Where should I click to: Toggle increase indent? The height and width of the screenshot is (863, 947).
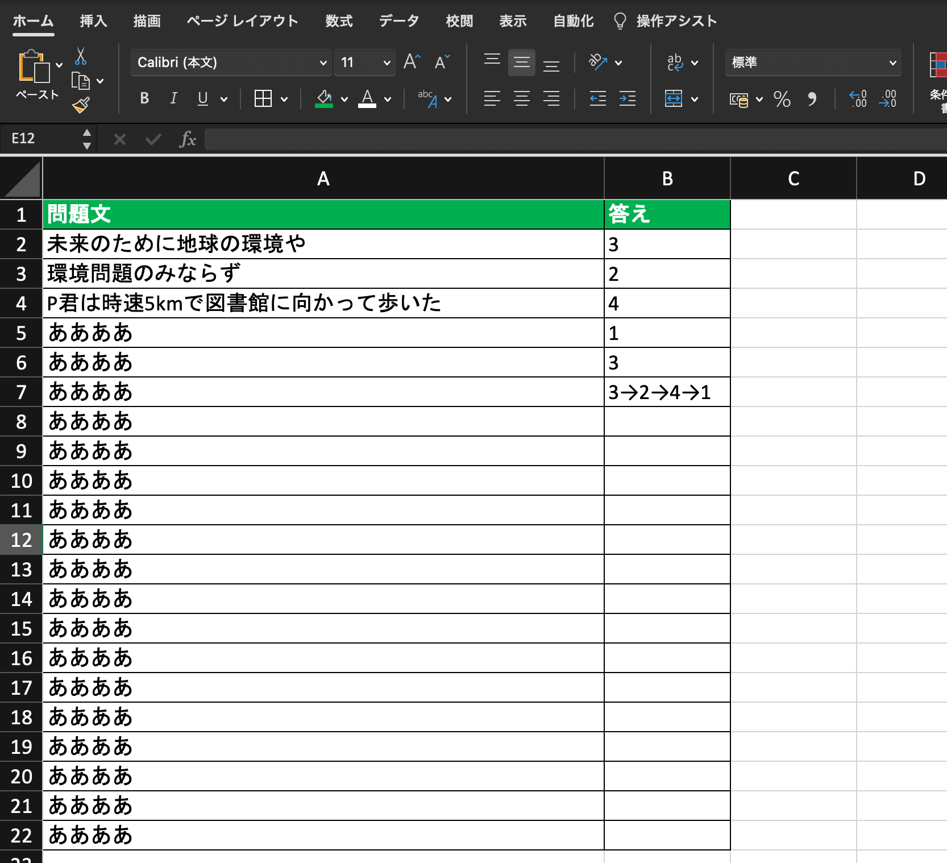click(x=627, y=98)
